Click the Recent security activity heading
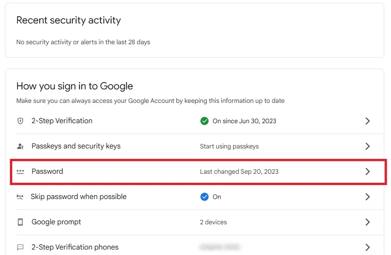Screen dimensions: 391x255 [69, 20]
